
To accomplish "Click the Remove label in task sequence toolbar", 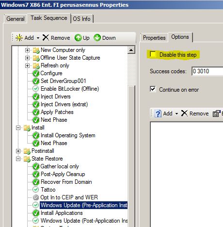I will (x=61, y=38).
